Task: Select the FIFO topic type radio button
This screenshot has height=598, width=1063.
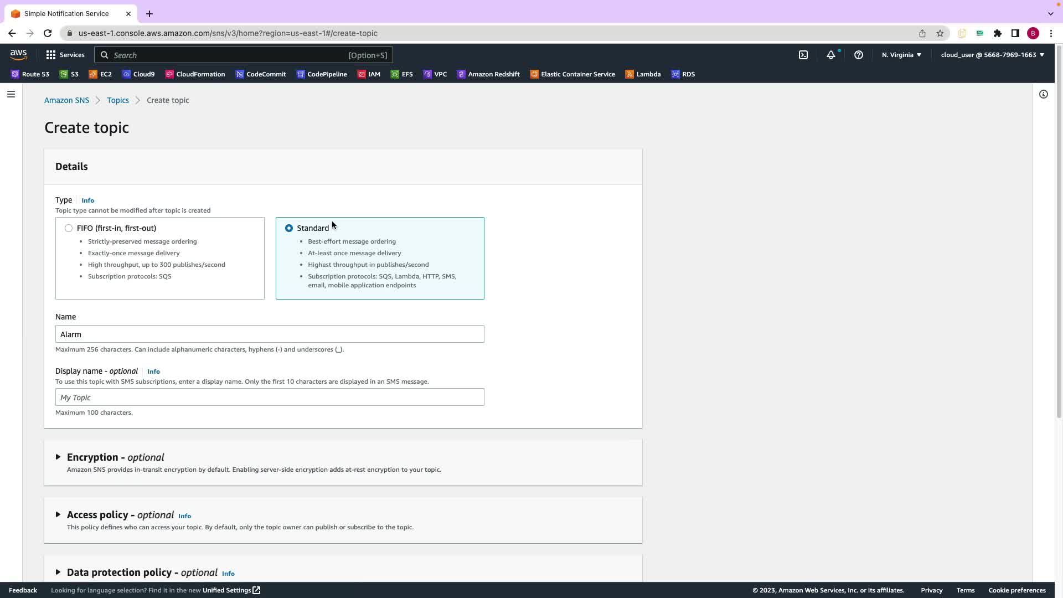Action: [69, 228]
